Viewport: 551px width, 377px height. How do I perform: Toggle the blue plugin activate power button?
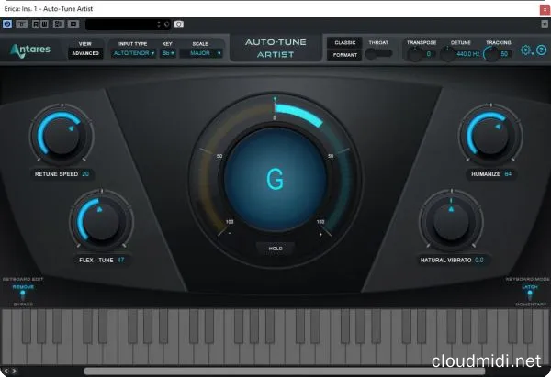7,24
